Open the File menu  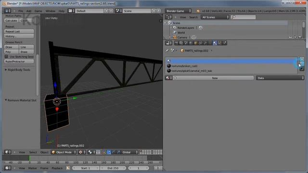(21, 11)
